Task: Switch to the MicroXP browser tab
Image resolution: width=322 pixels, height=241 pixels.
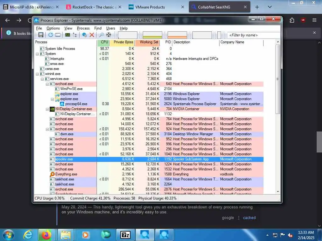Action: click(31, 7)
